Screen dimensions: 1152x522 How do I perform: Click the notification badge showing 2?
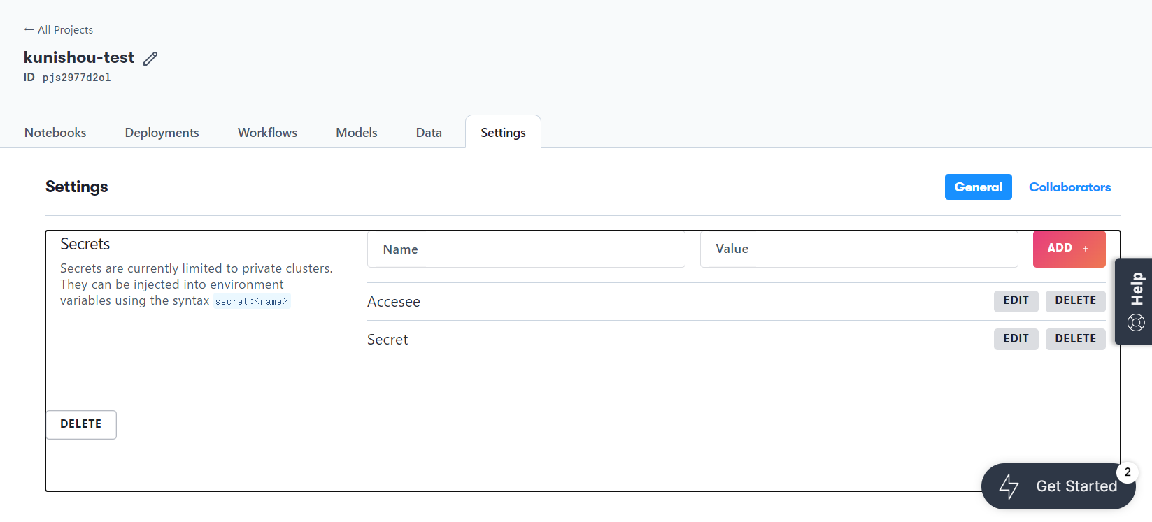pyautogui.click(x=1127, y=472)
